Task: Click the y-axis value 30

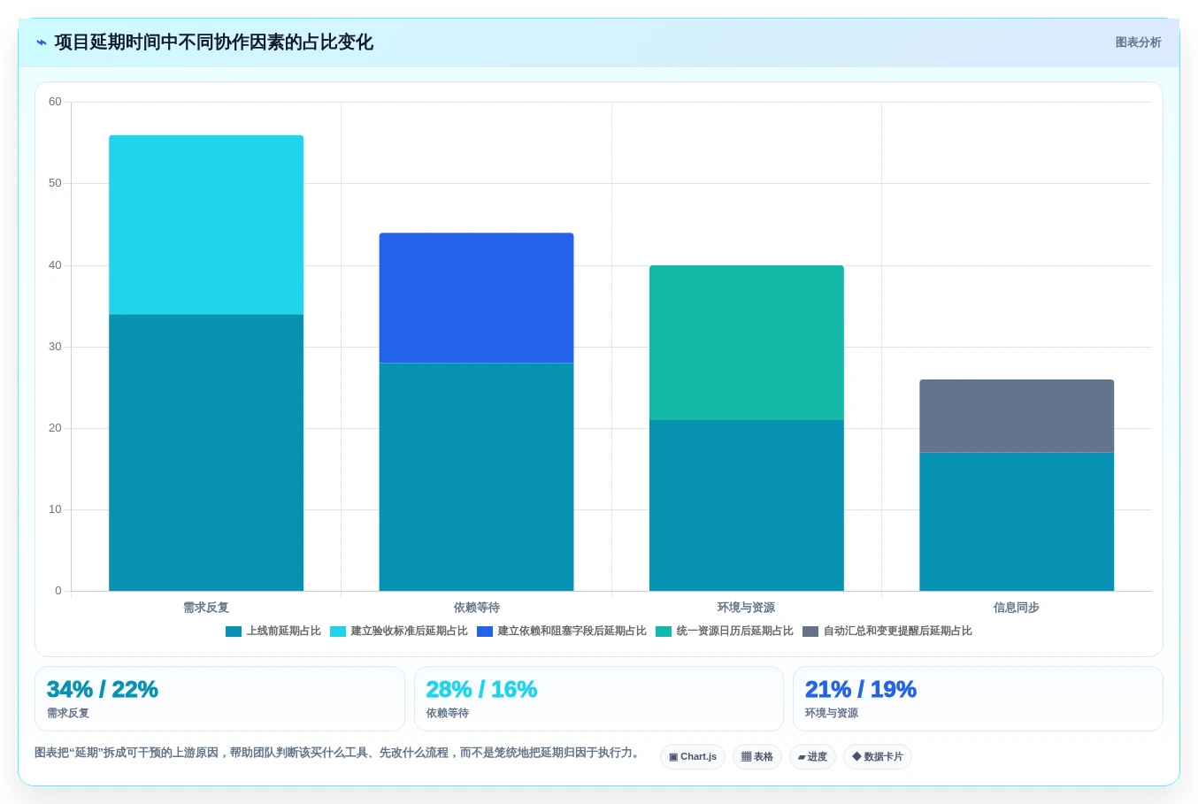Action: pyautogui.click(x=55, y=347)
